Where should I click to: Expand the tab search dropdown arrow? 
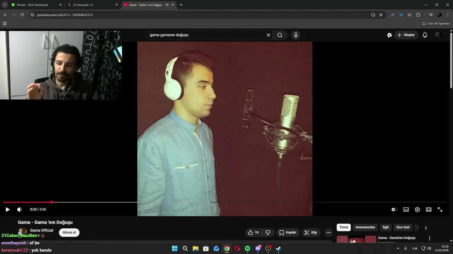click(x=4, y=5)
